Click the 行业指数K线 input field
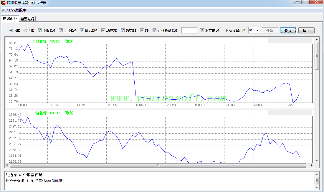Viewport: 324px width, 192px height. coord(189,30)
